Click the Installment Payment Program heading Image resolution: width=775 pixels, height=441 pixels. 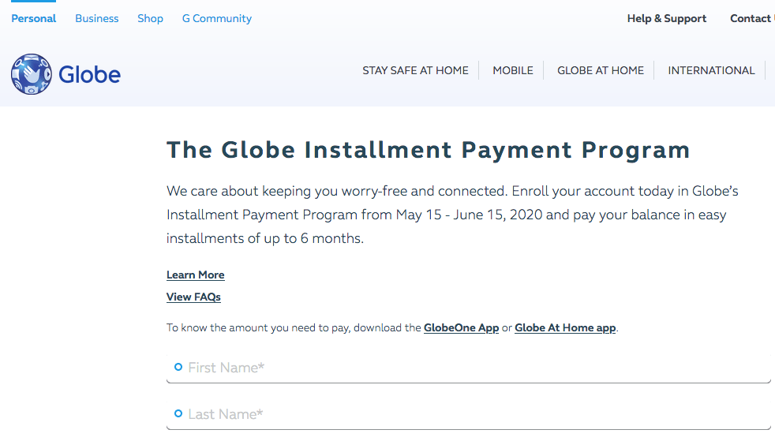(x=428, y=150)
